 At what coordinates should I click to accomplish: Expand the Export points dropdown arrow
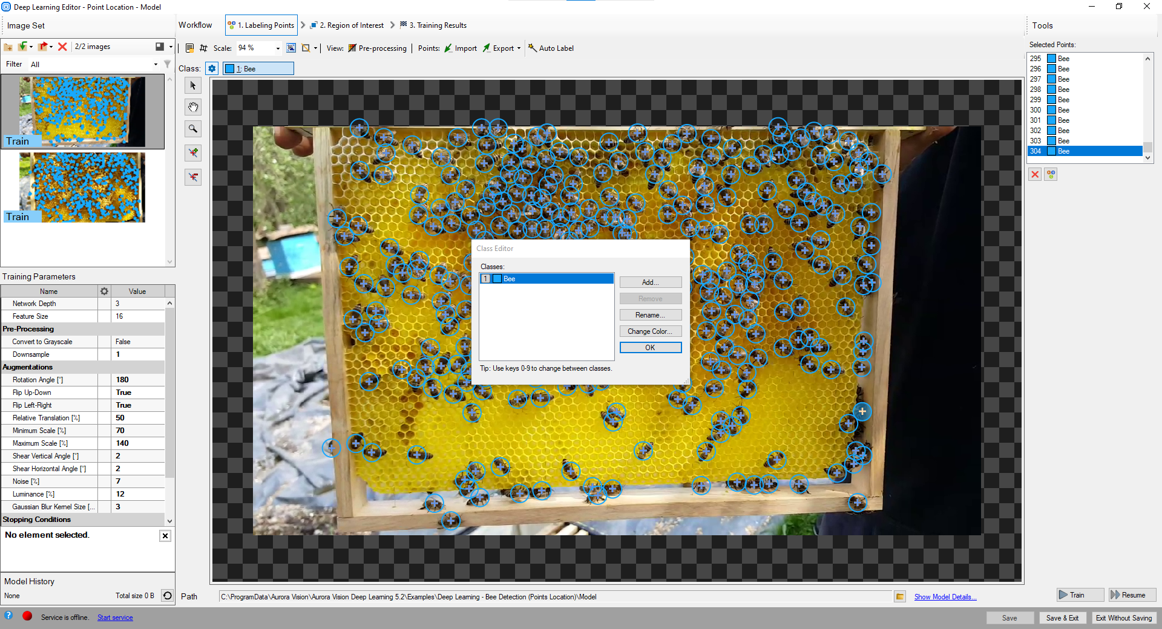coord(519,48)
